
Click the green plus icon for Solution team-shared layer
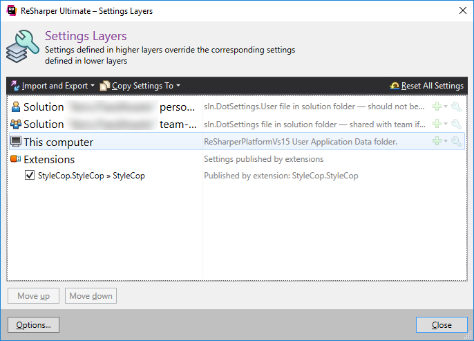click(437, 124)
